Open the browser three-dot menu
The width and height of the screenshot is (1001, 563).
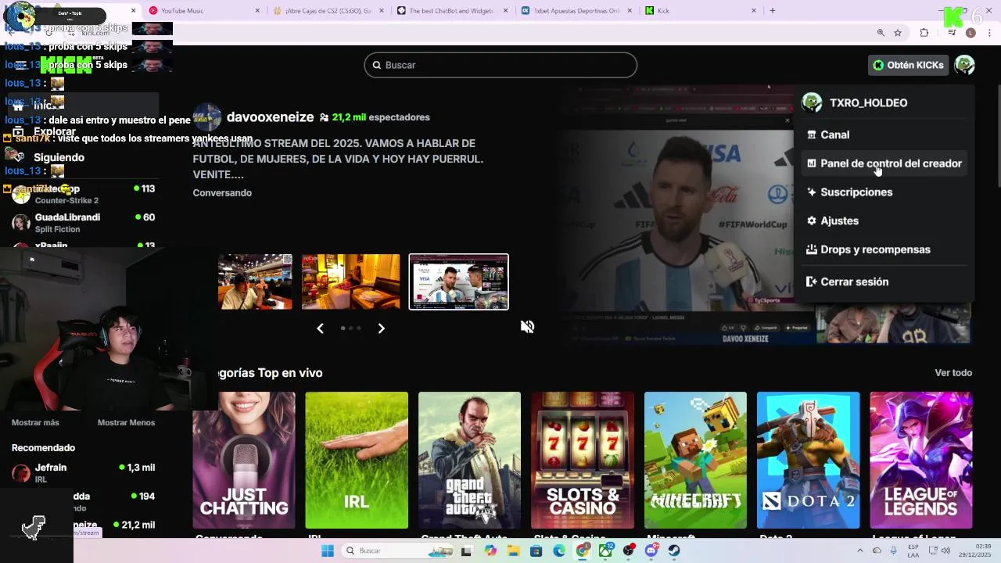989,33
